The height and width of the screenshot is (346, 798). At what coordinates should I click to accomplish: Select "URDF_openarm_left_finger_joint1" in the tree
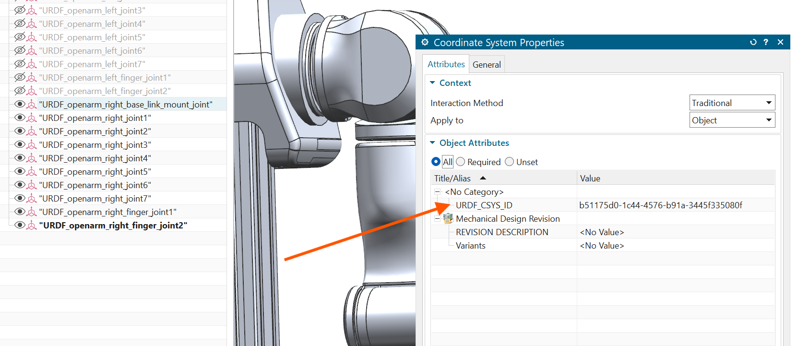(x=105, y=77)
